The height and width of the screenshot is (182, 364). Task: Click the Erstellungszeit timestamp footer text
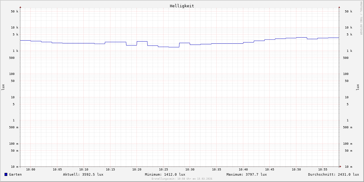tap(182, 179)
